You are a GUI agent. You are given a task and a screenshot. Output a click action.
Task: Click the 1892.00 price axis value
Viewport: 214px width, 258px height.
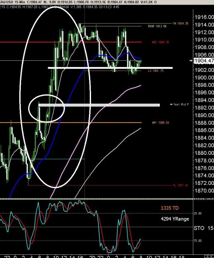[204, 108]
